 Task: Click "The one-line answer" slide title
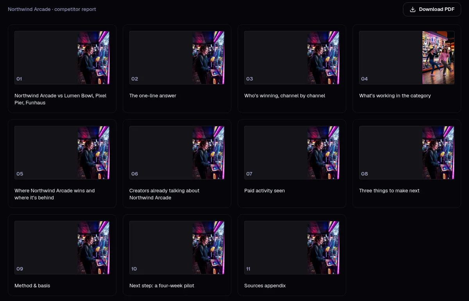(153, 96)
